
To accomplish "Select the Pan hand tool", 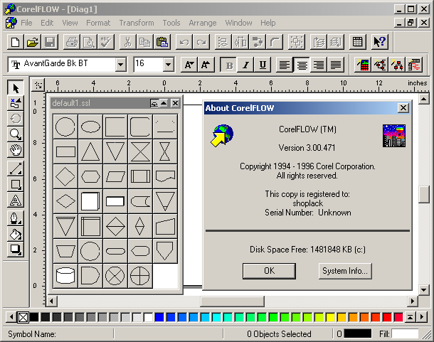I will point(16,150).
